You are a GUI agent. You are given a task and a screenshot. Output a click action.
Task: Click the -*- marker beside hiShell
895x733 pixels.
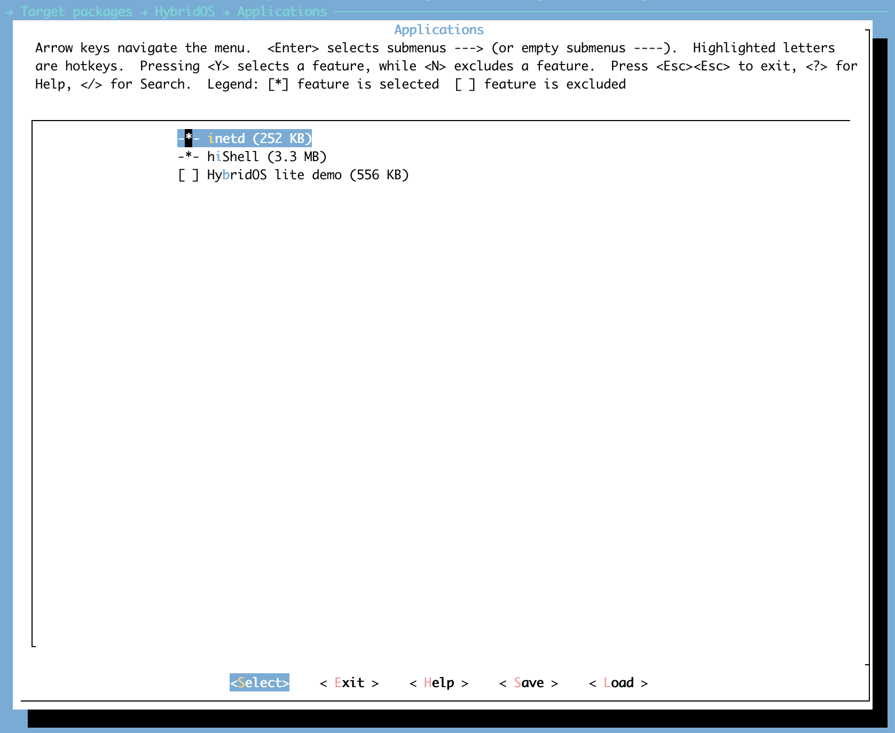click(189, 156)
